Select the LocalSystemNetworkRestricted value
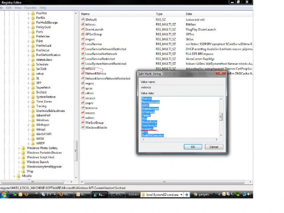The width and height of the screenshot is (284, 213). pos(106,64)
